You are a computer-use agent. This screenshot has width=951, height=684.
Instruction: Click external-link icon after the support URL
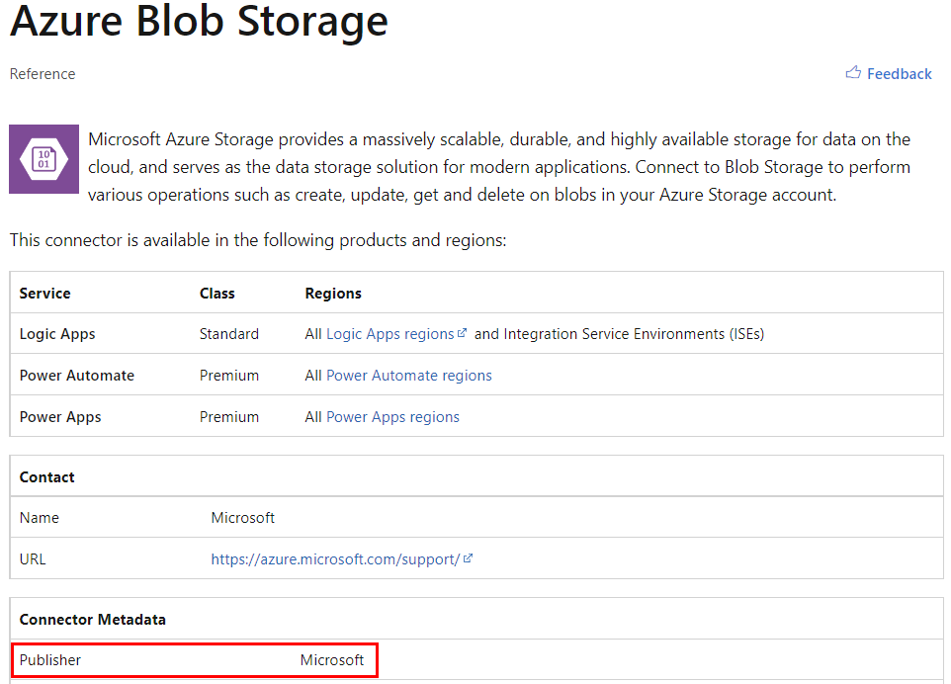pyautogui.click(x=468, y=557)
